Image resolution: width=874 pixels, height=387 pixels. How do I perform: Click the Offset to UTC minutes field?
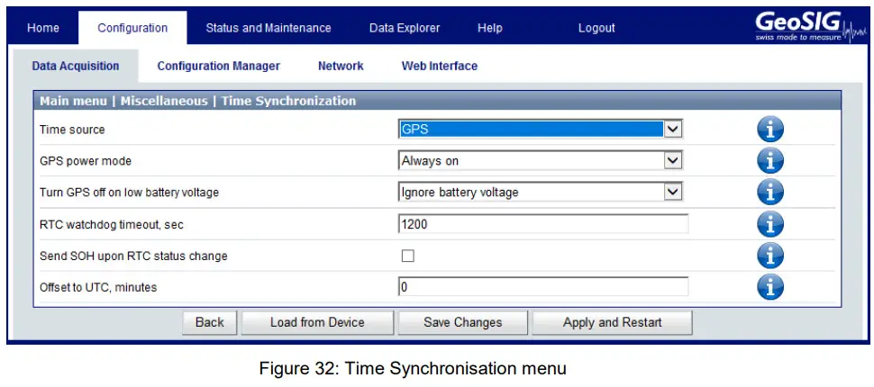[542, 287]
